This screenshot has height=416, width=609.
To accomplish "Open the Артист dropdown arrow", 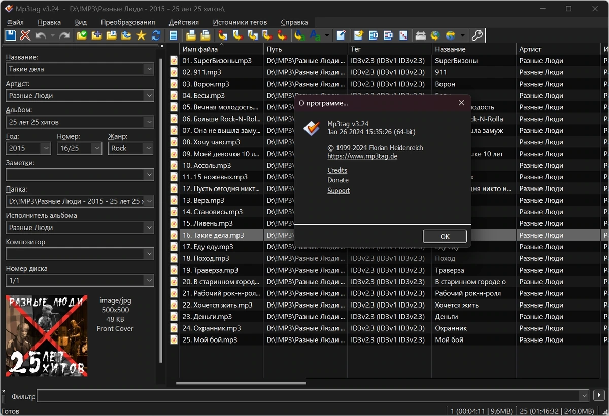I will (148, 95).
